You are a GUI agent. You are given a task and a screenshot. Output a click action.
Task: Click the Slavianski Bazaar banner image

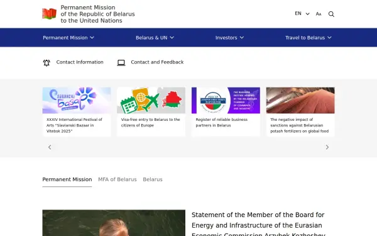click(77, 100)
